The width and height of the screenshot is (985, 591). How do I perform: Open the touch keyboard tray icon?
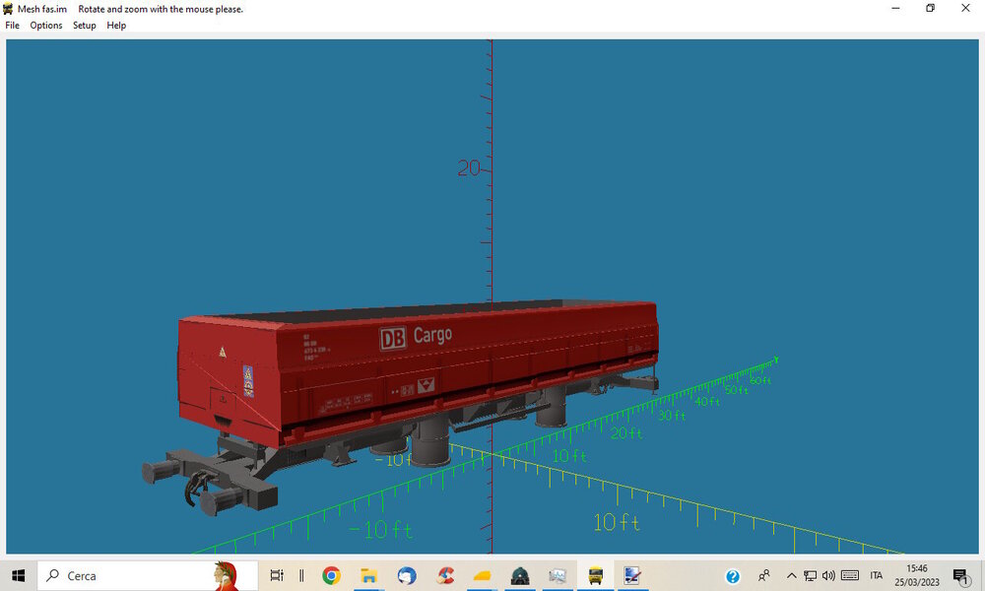click(850, 575)
